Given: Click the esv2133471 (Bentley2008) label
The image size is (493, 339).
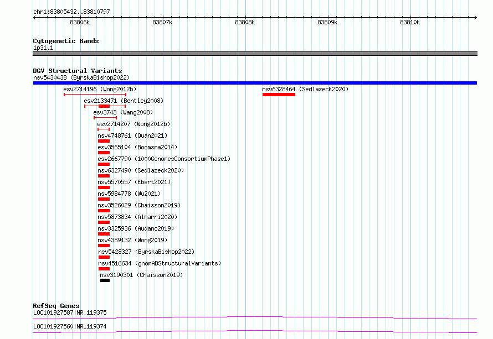Looking at the screenshot, I should pos(124,101).
